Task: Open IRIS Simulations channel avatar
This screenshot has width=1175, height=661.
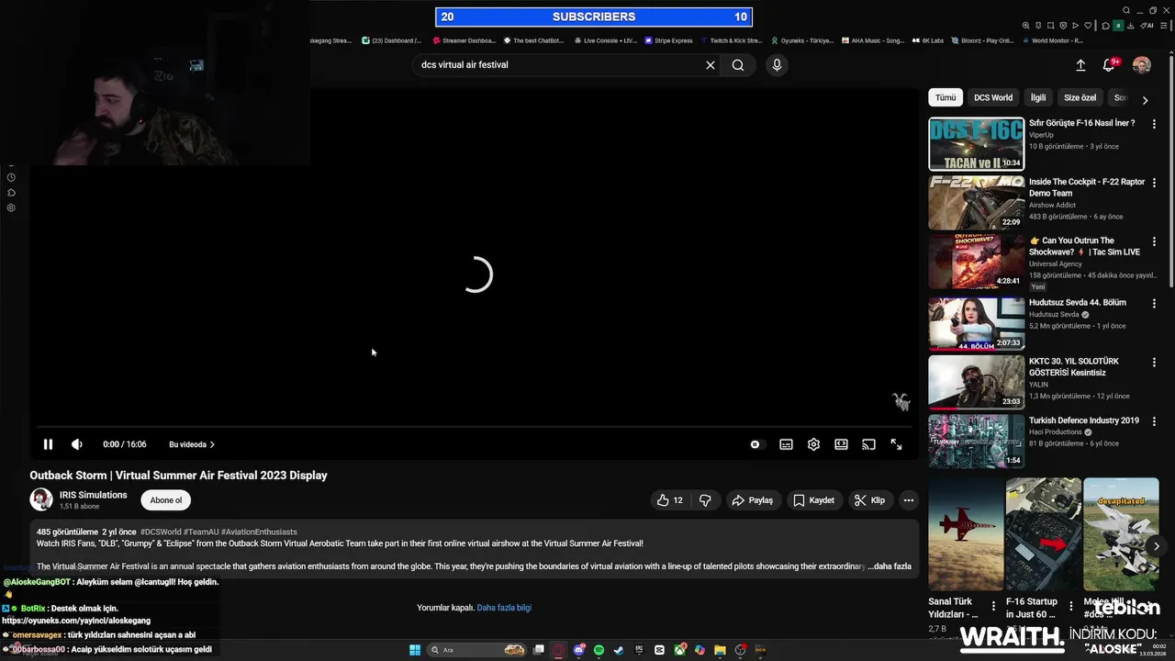Action: 41,499
